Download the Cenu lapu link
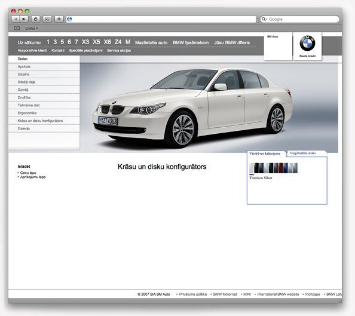Viewport: 355px width, 316px height. click(28, 173)
